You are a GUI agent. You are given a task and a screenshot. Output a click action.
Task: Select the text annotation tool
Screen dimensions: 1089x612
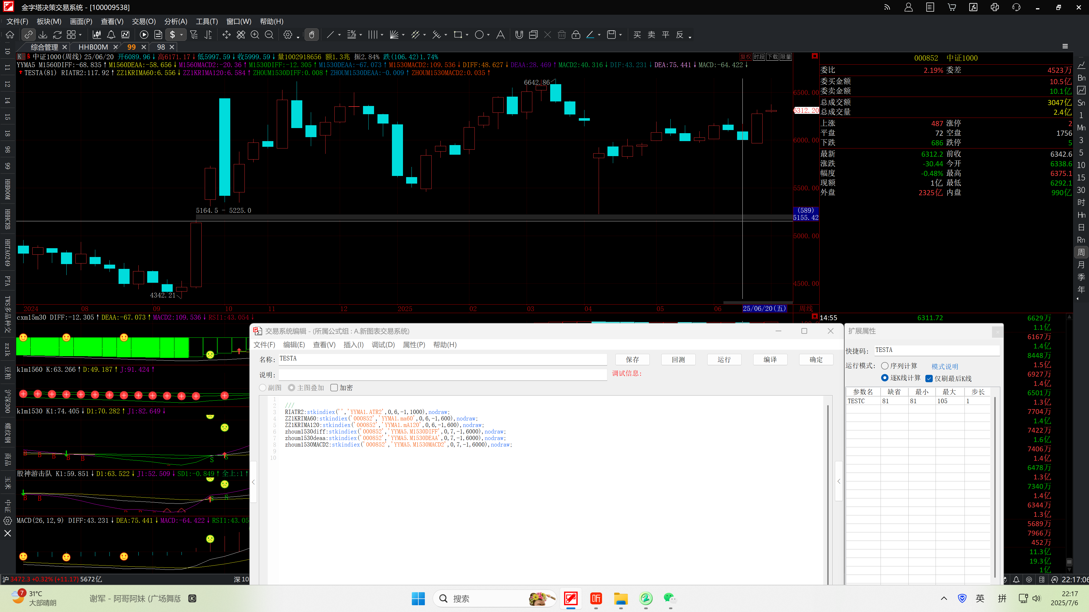500,35
